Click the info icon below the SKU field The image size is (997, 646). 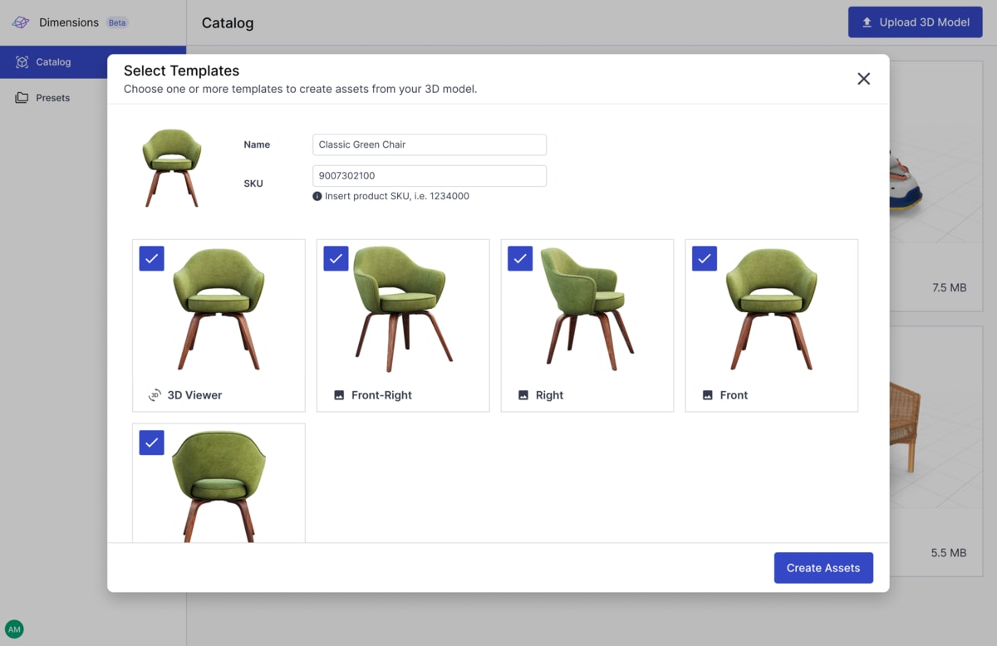click(x=317, y=197)
